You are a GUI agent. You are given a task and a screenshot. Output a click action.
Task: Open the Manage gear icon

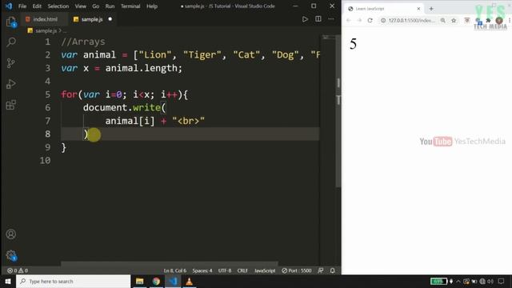(x=11, y=255)
